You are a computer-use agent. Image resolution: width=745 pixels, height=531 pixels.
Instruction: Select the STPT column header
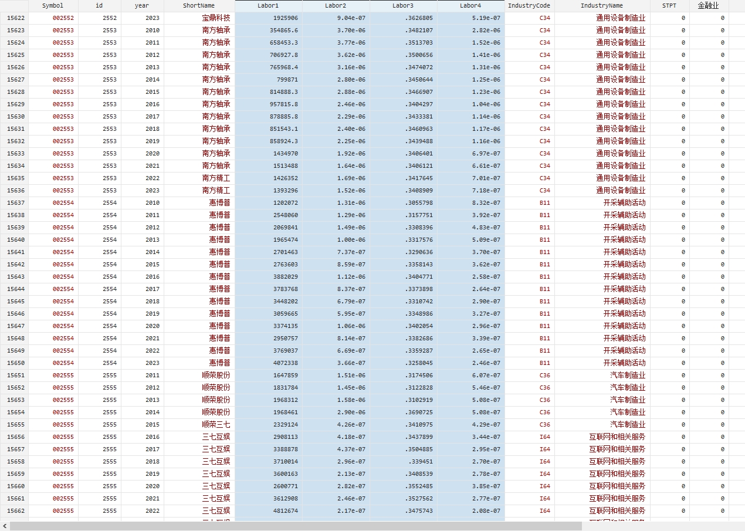click(669, 5)
